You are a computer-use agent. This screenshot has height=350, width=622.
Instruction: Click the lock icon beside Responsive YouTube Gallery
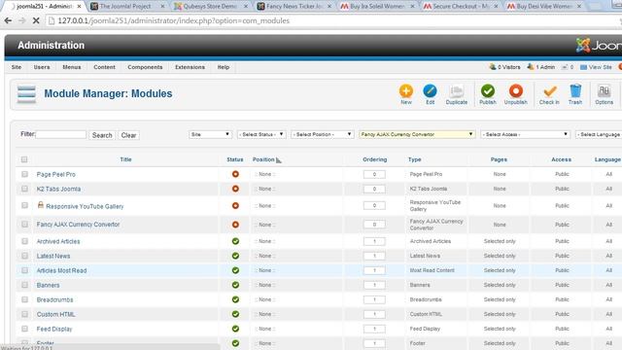tap(41, 205)
